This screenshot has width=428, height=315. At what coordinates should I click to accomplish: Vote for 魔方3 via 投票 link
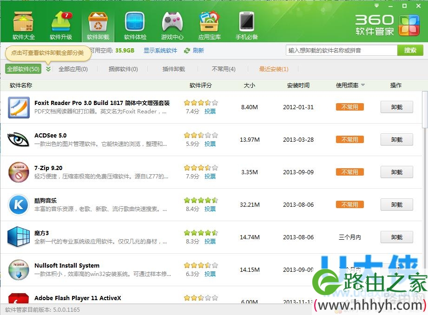[210, 241]
